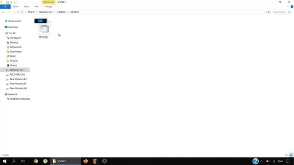Click the battery tray icon
Screen dimensions: 294x165
pyautogui.click(x=268, y=161)
